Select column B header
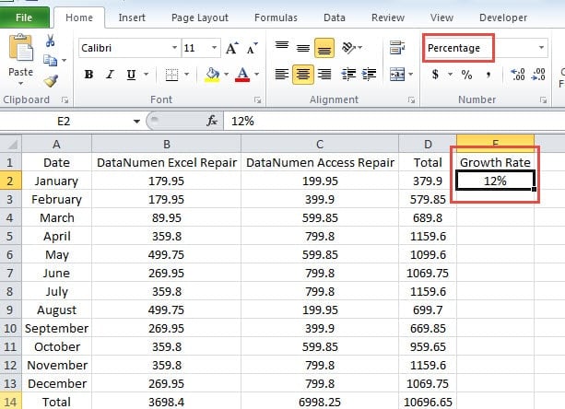Image resolution: width=565 pixels, height=409 pixels. 167,144
